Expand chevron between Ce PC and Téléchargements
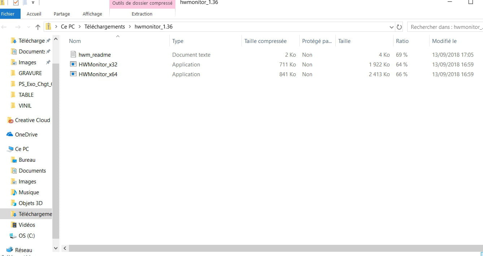483x256 pixels. click(x=80, y=27)
